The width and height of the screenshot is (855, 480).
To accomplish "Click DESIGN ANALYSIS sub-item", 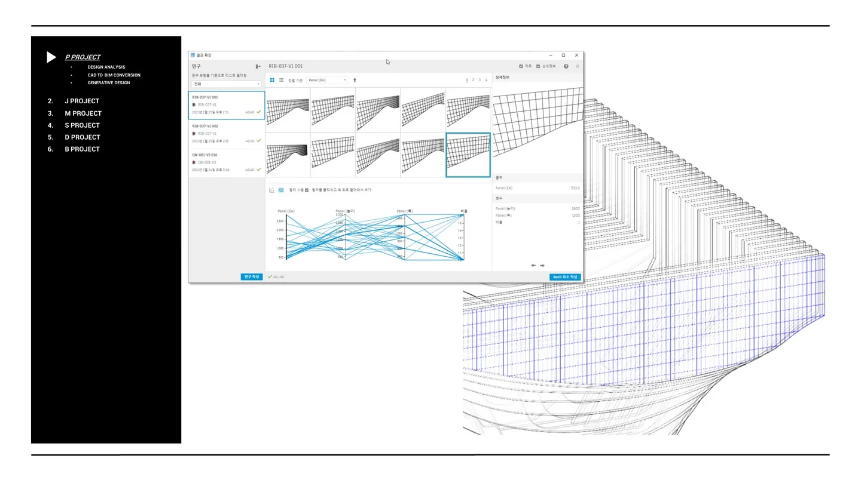I will [x=106, y=67].
